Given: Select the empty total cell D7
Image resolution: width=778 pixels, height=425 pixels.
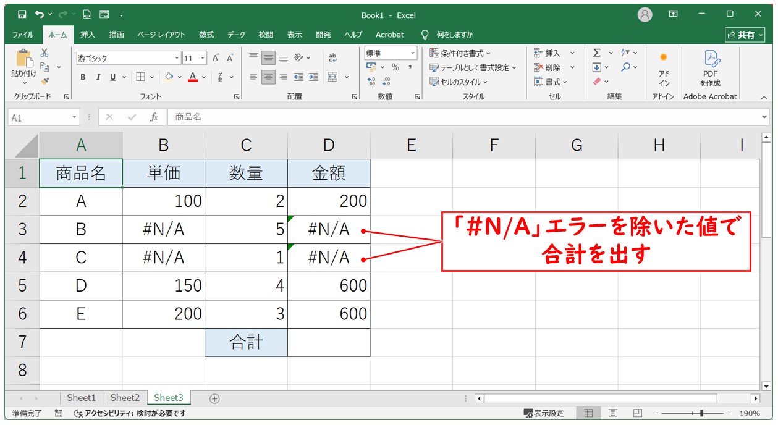Looking at the screenshot, I should pyautogui.click(x=329, y=342).
